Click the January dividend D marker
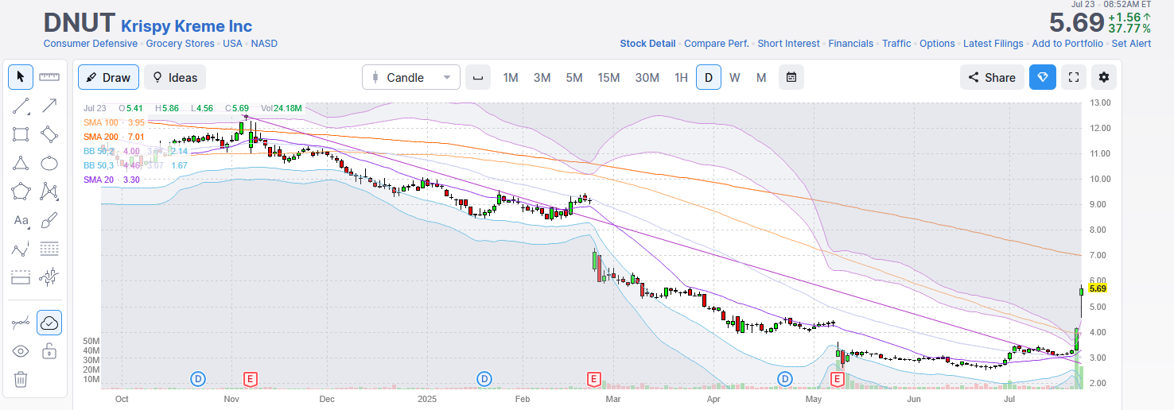1174x410 pixels. point(484,379)
